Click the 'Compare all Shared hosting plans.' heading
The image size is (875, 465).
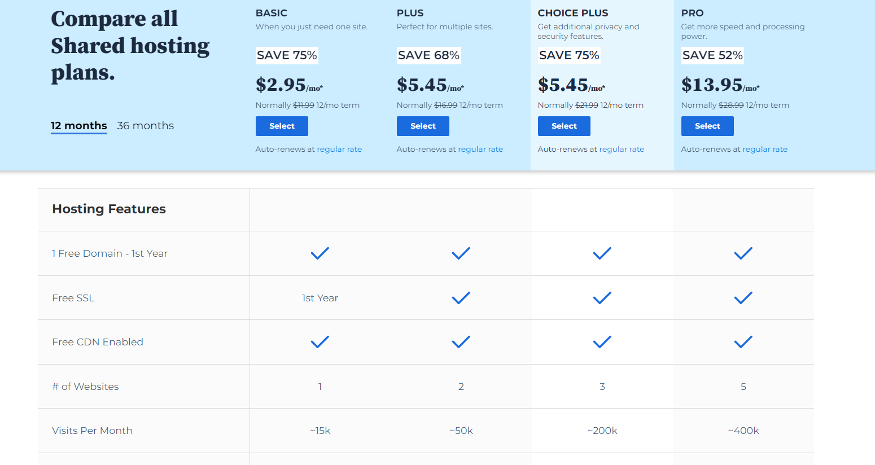coord(130,46)
